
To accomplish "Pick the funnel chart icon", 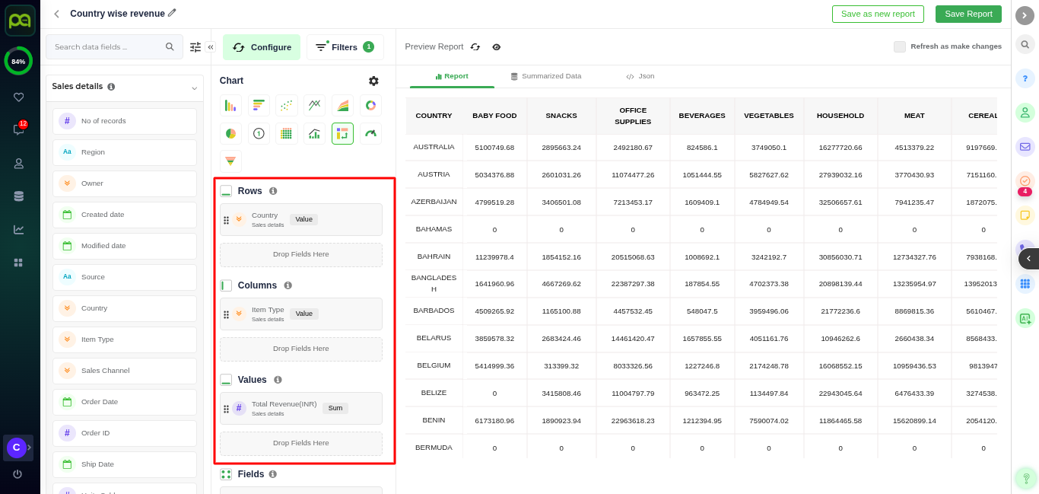I will (x=230, y=161).
